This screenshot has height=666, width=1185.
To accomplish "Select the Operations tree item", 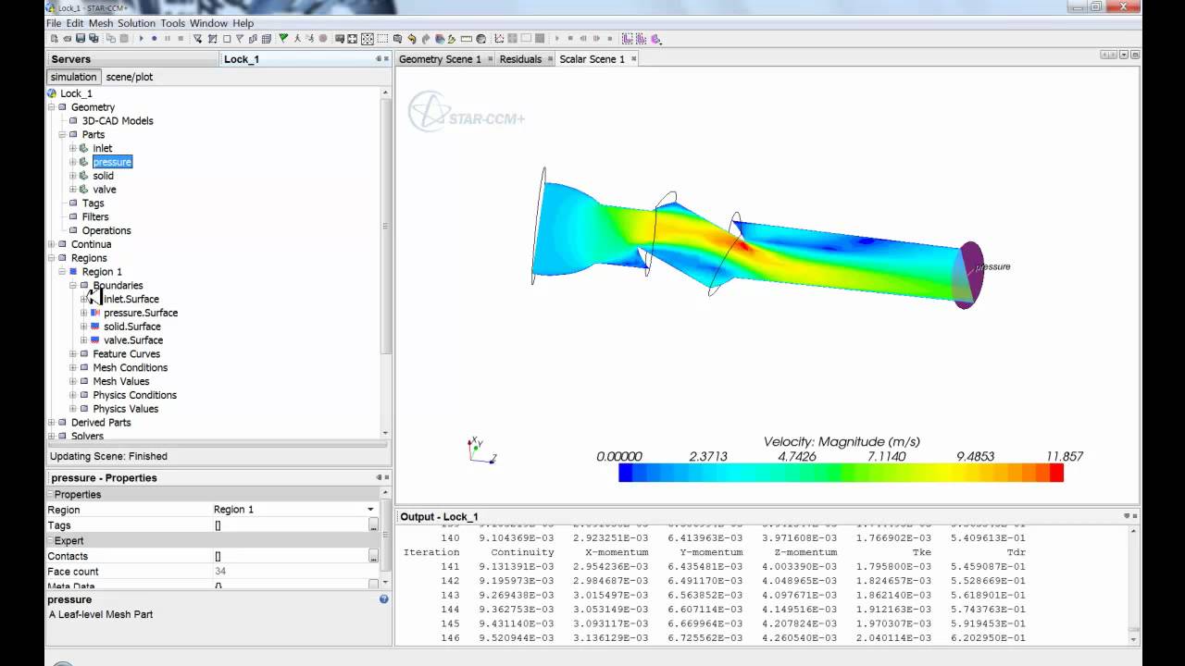I will (106, 230).
